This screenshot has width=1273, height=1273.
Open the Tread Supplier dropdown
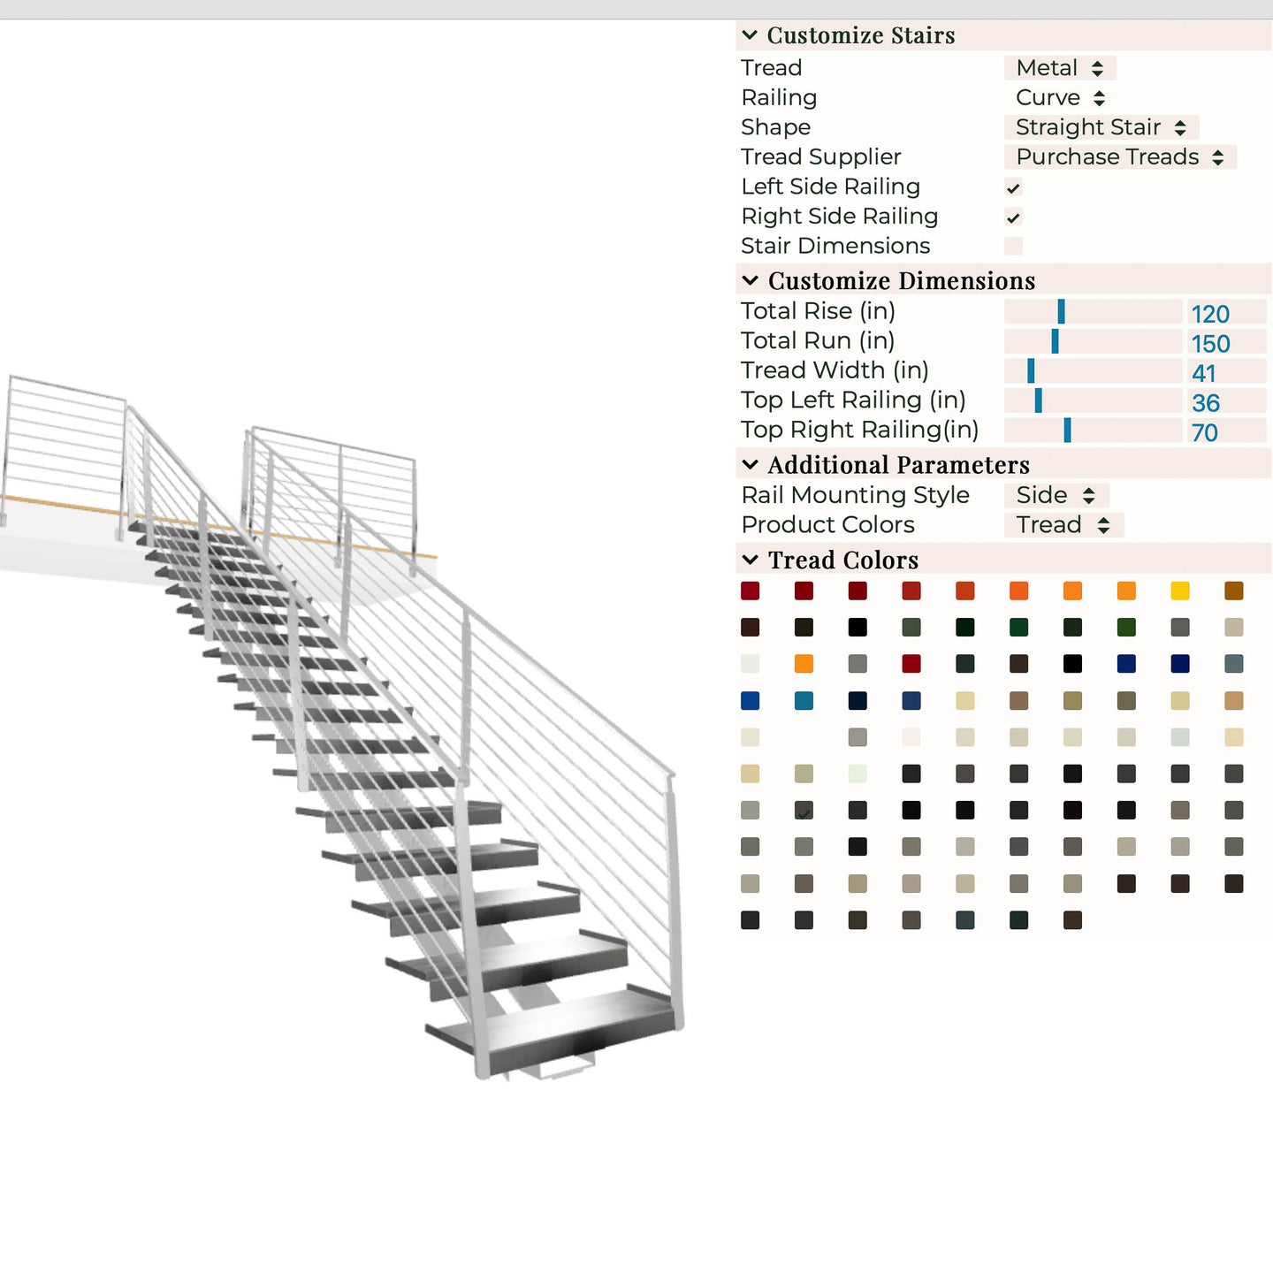(1119, 157)
